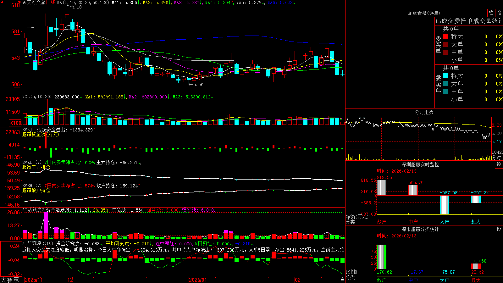This screenshot has height=283, width=503.
Task: Click the 生命线: 1.560 label
Action: click(128, 210)
